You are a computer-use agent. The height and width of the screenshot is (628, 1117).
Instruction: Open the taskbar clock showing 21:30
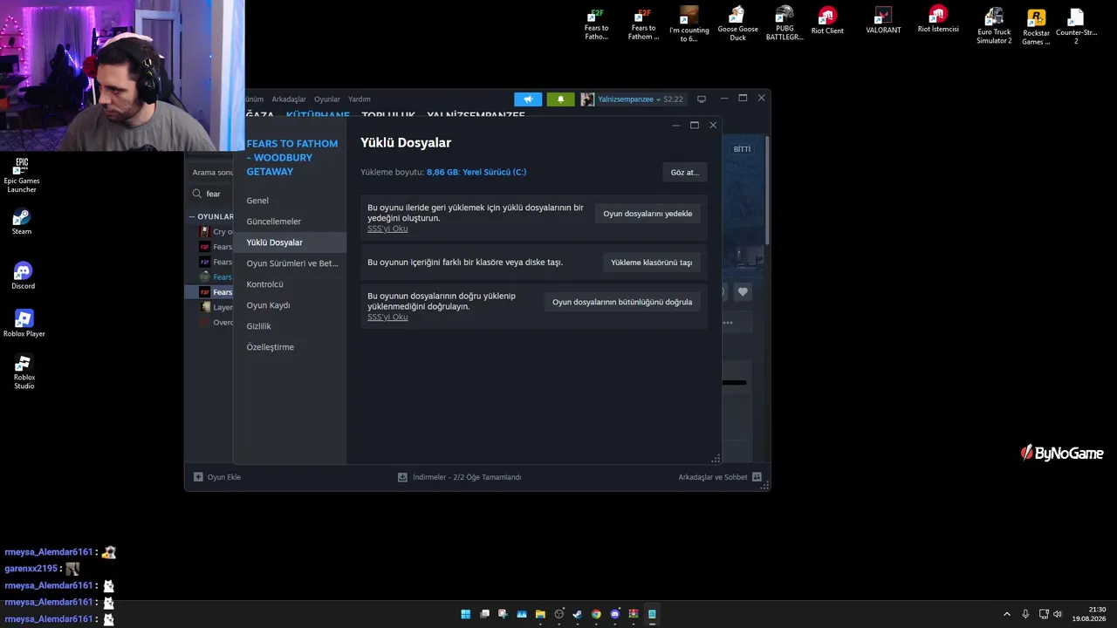(1091, 614)
